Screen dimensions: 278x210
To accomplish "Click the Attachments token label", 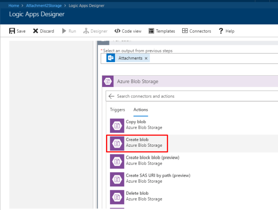I will [x=130, y=58].
